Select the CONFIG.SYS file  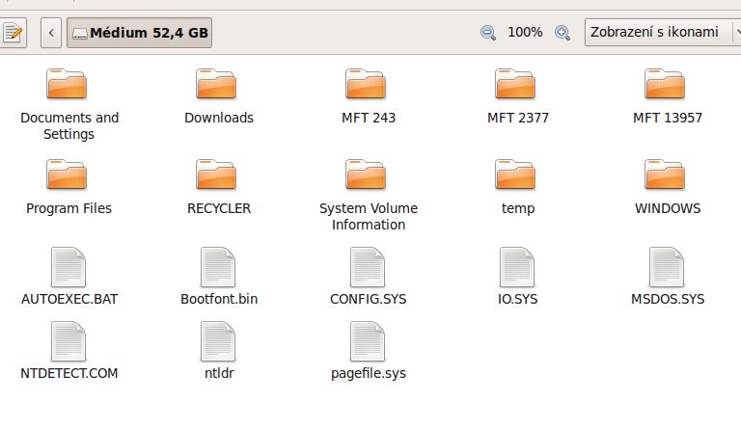368,267
